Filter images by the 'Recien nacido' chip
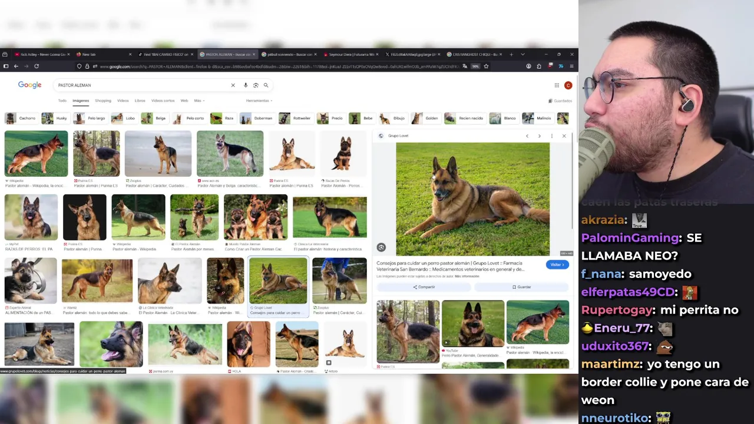Viewport: 754px width, 424px height. (465, 118)
